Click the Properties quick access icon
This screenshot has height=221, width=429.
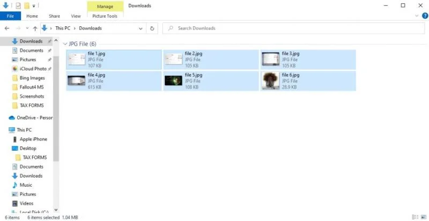pyautogui.click(x=18, y=5)
